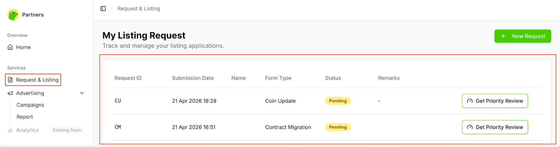Viewport: 560px width, 147px height.
Task: Click the Analytics bar chart icon
Action: click(x=10, y=130)
